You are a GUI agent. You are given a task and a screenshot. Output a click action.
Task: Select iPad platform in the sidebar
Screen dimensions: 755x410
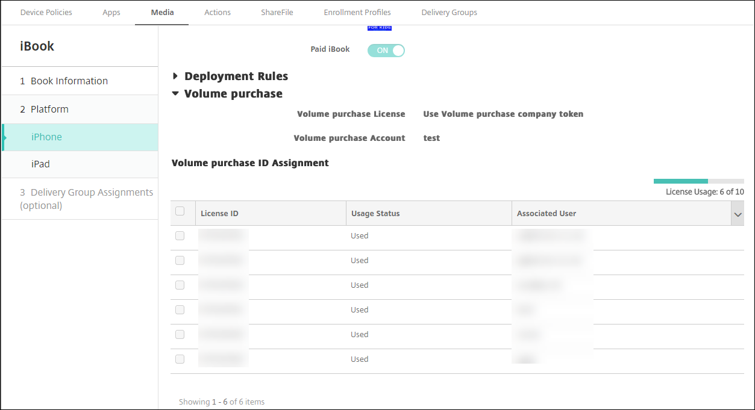click(41, 164)
